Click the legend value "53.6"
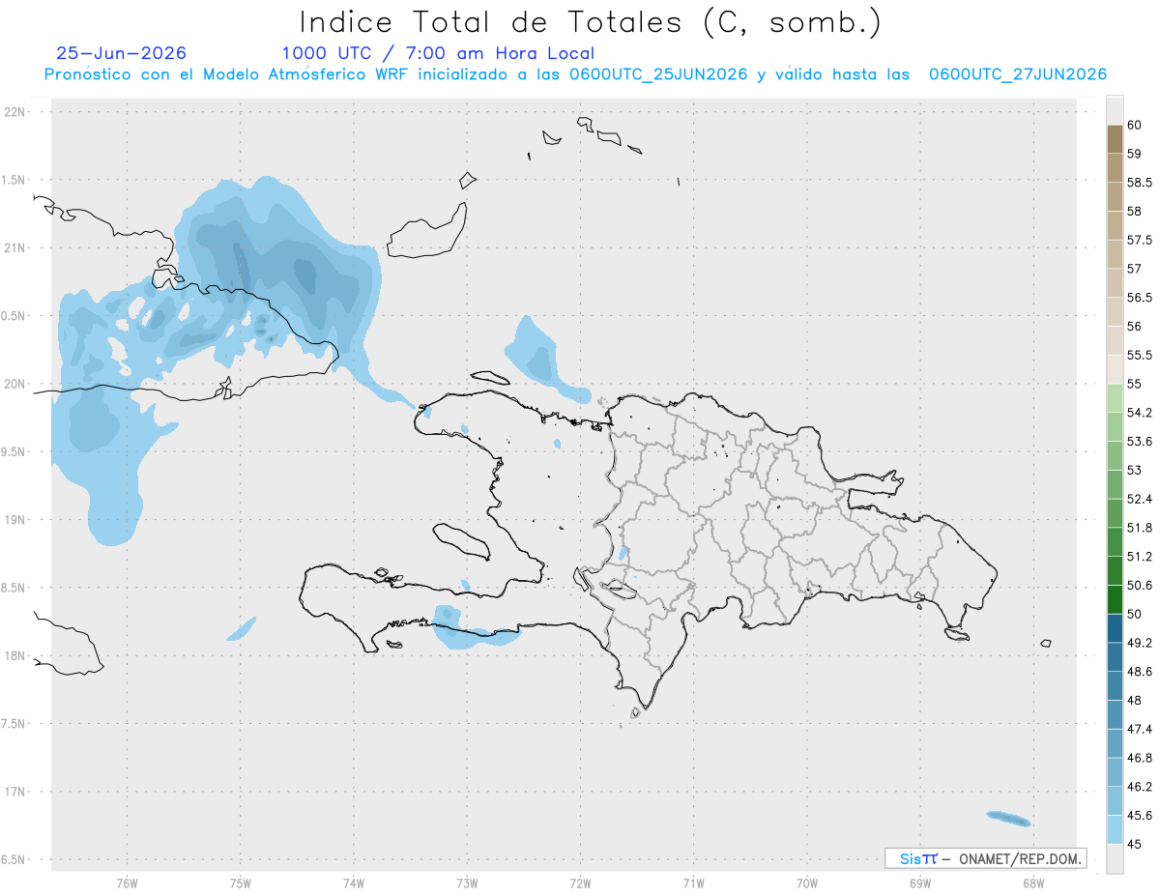 (1140, 442)
